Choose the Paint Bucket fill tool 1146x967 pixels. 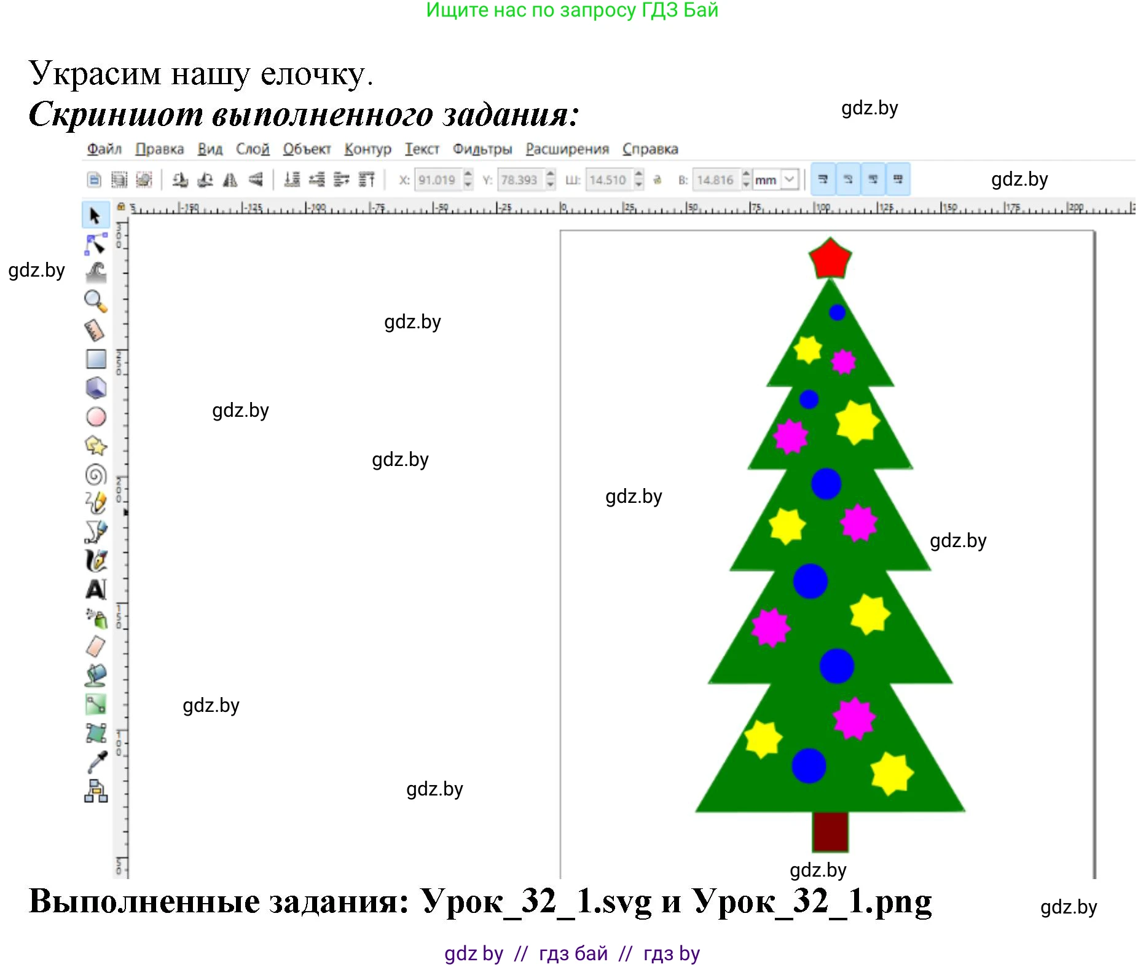[96, 675]
